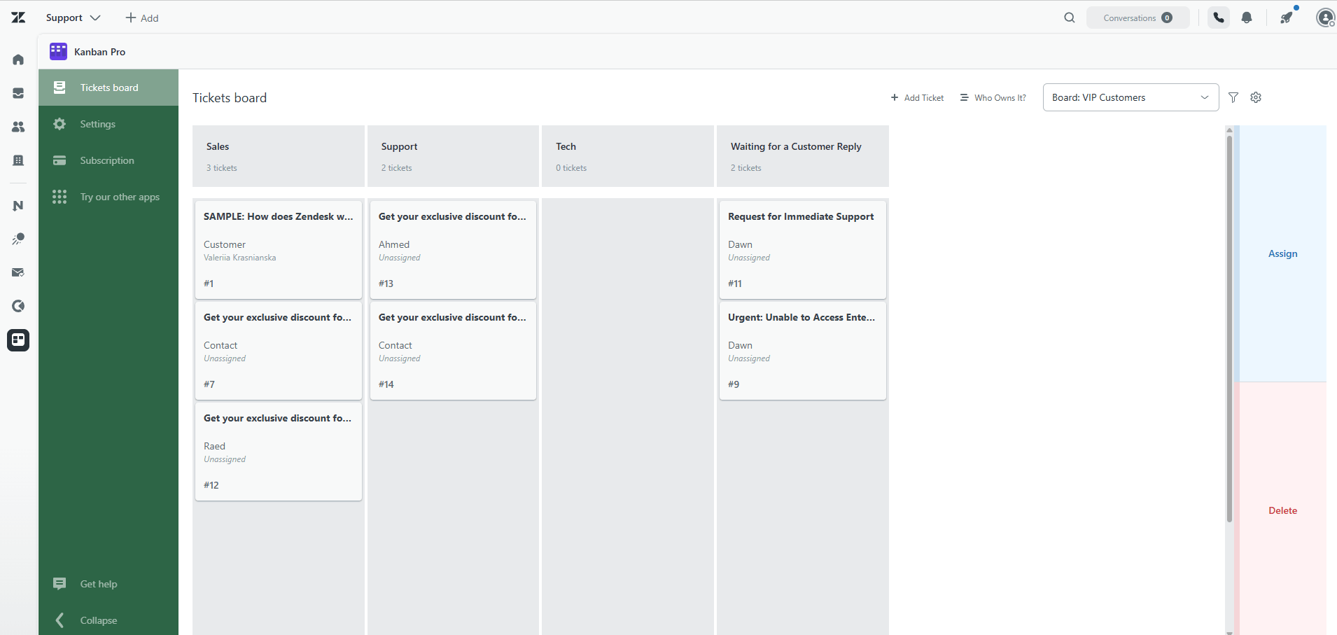Viewport: 1337px width, 635px height.
Task: Click the Subscription card sidebar icon
Action: [x=59, y=160]
